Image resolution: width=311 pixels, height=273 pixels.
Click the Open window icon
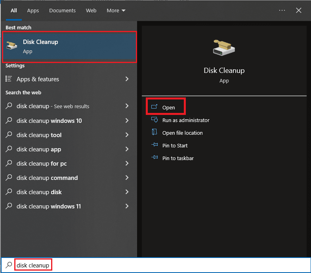[154, 107]
